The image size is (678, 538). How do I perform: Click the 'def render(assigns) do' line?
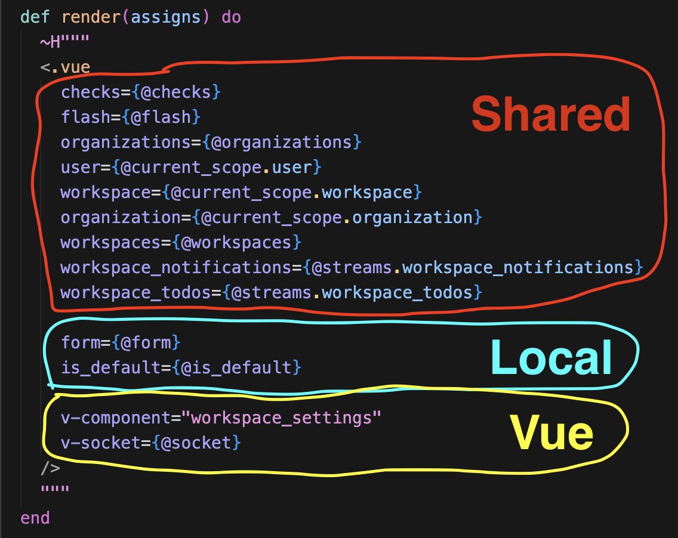click(131, 17)
